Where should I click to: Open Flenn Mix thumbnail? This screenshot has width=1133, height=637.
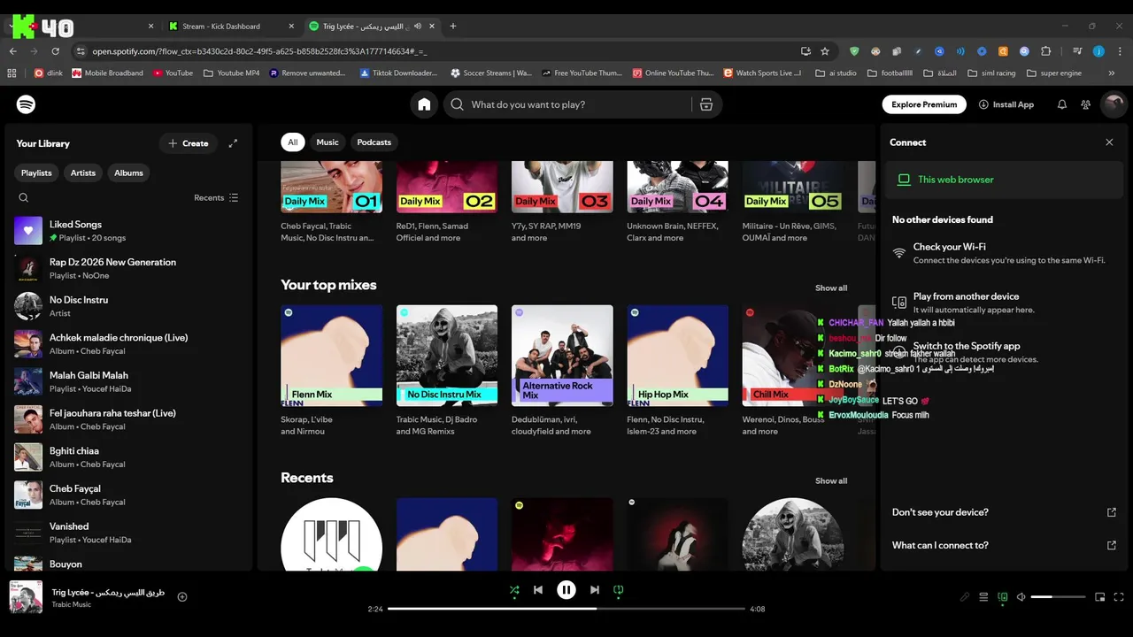tap(331, 356)
